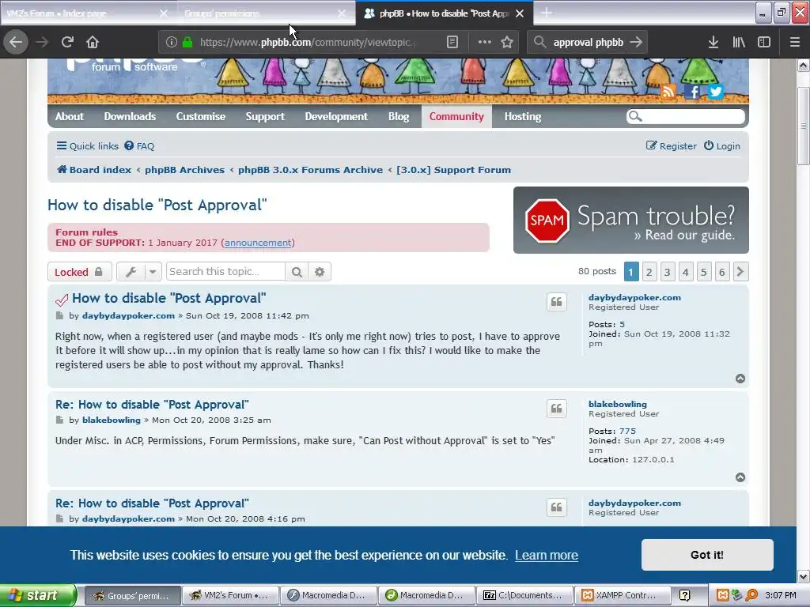Switch to C:\Documents taskbar item
The height and width of the screenshot is (607, 810).
[524, 596]
